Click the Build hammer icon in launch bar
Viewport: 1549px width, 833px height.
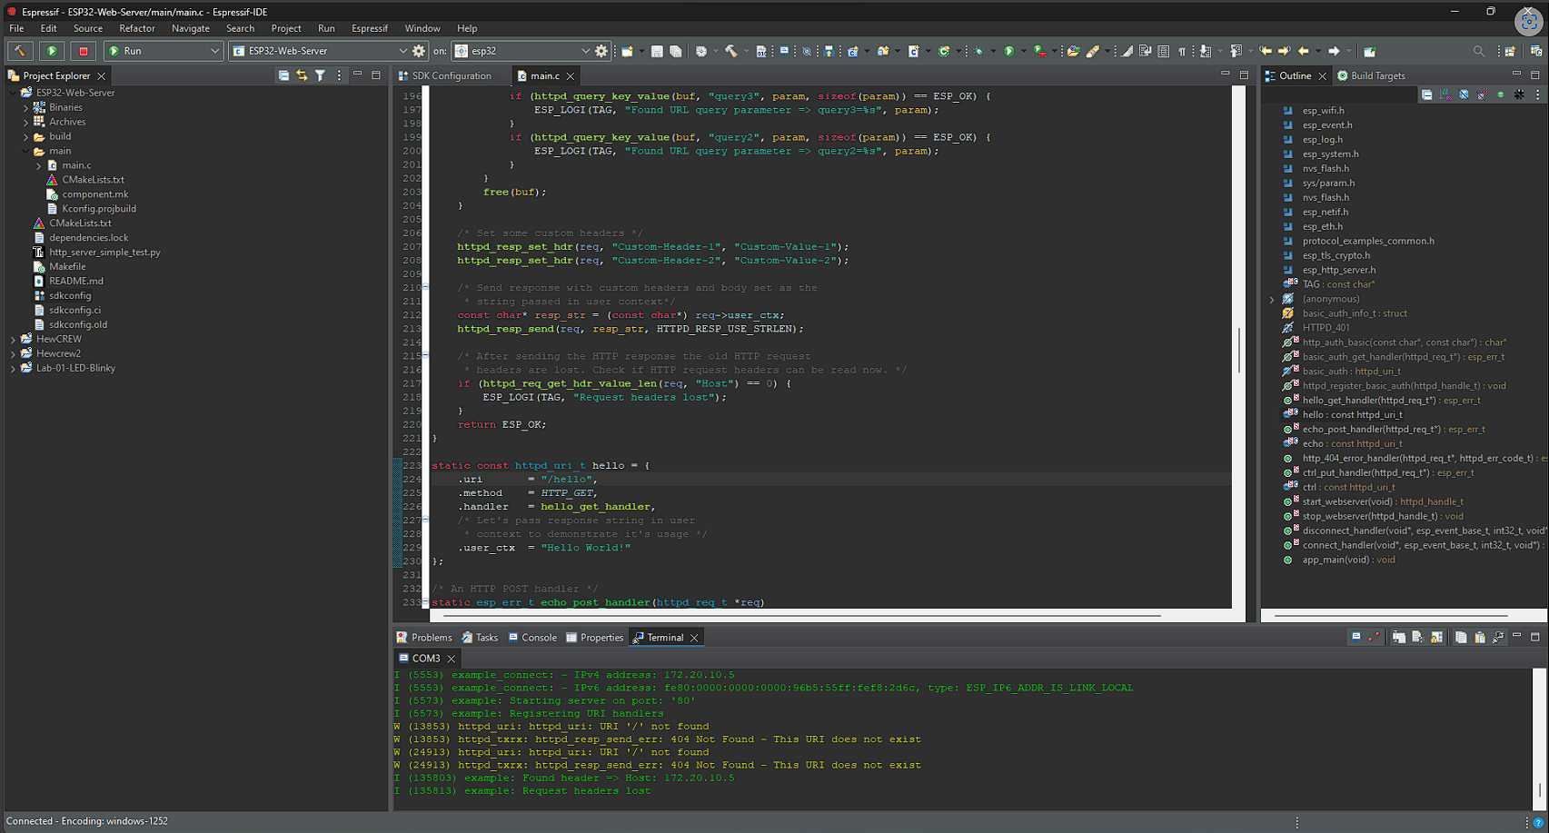(x=20, y=51)
